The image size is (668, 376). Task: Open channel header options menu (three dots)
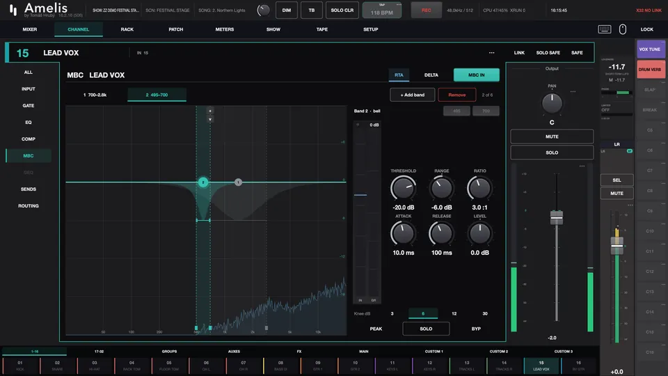point(492,53)
